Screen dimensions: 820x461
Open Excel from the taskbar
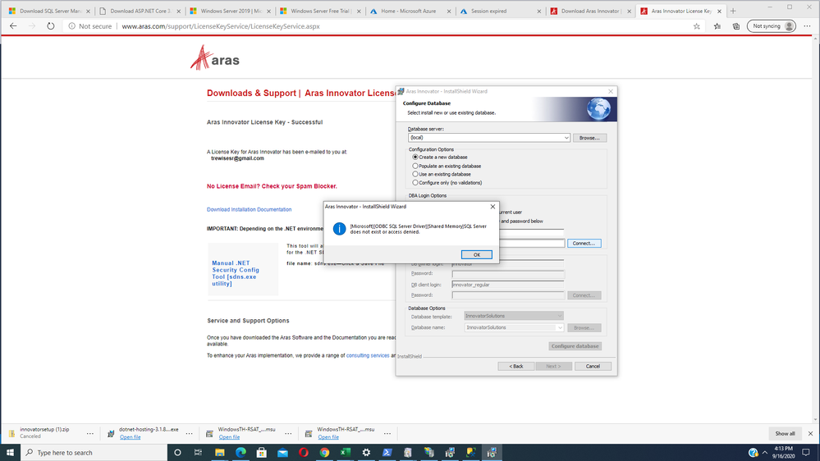346,452
